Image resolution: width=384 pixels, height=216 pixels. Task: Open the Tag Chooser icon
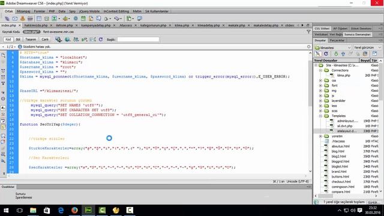[140, 19]
